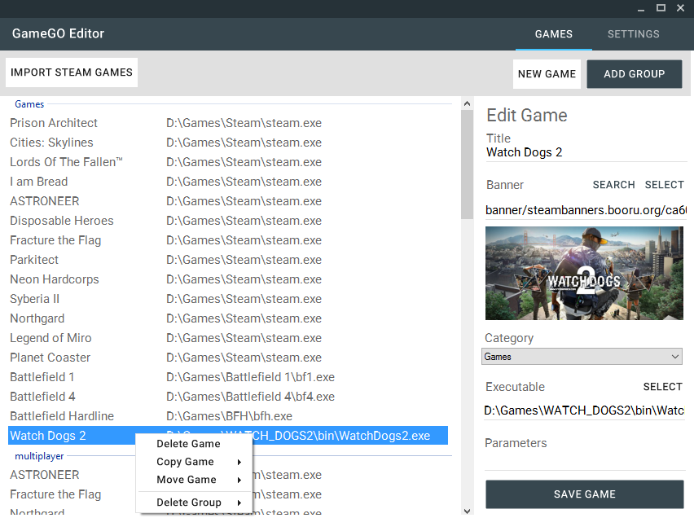Image resolution: width=694 pixels, height=518 pixels.
Task: Click the multiplayer group header
Action: tap(39, 456)
